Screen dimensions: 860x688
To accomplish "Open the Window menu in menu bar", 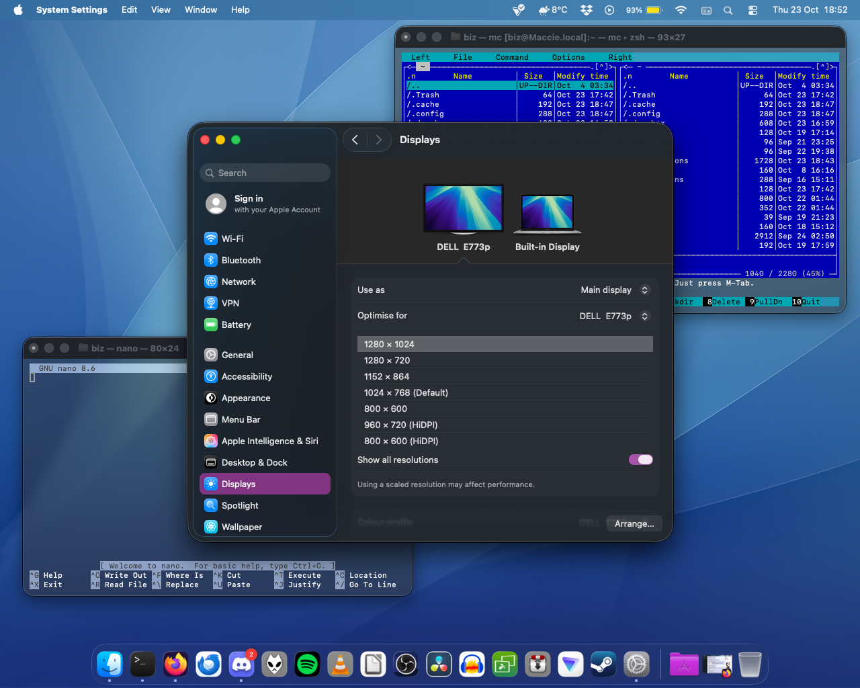I will pyautogui.click(x=201, y=9).
